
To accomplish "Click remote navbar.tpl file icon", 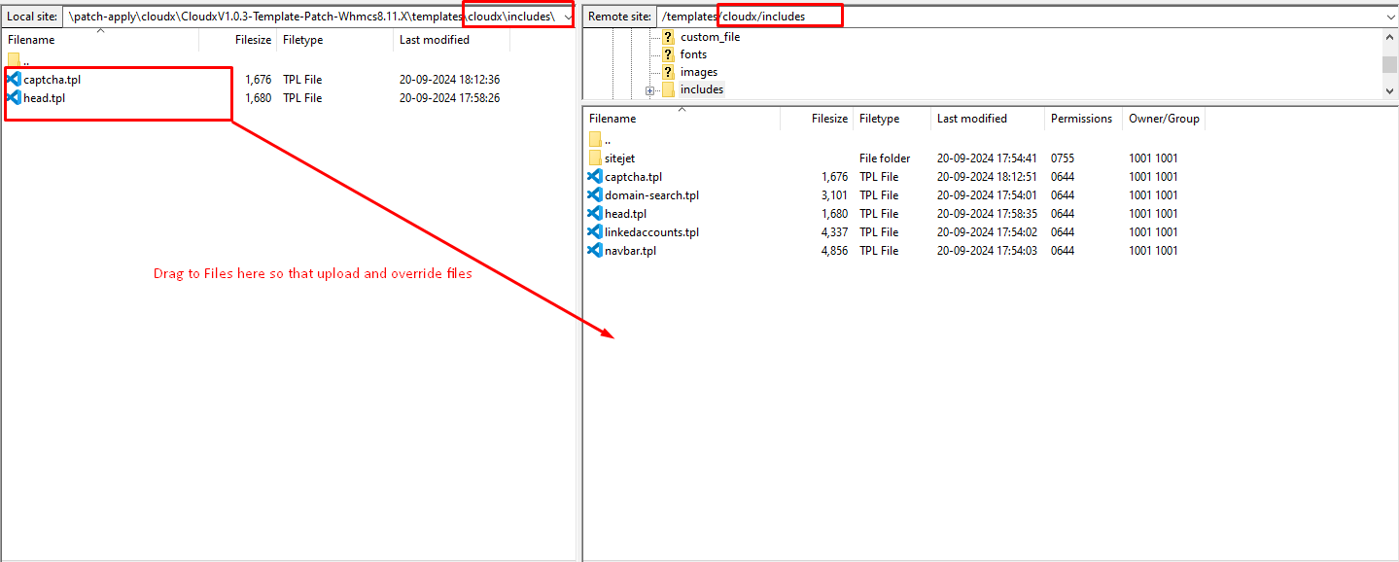I will tap(595, 250).
